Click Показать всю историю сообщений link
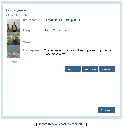The width and height of the screenshot is (123, 128). tap(61, 124)
